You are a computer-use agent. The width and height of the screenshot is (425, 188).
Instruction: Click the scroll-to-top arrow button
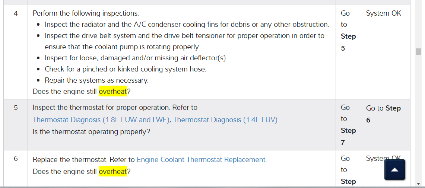coord(394,170)
